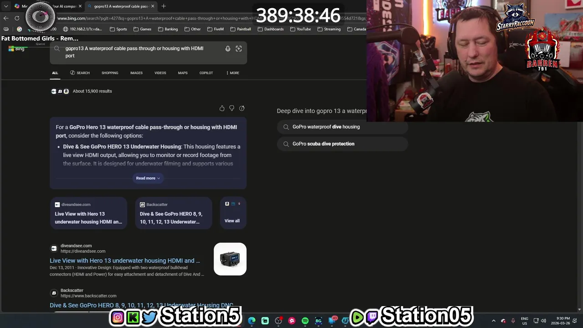Screen dimensions: 583x328
Task: Open a new browser tab with plus
Action: coord(164,6)
